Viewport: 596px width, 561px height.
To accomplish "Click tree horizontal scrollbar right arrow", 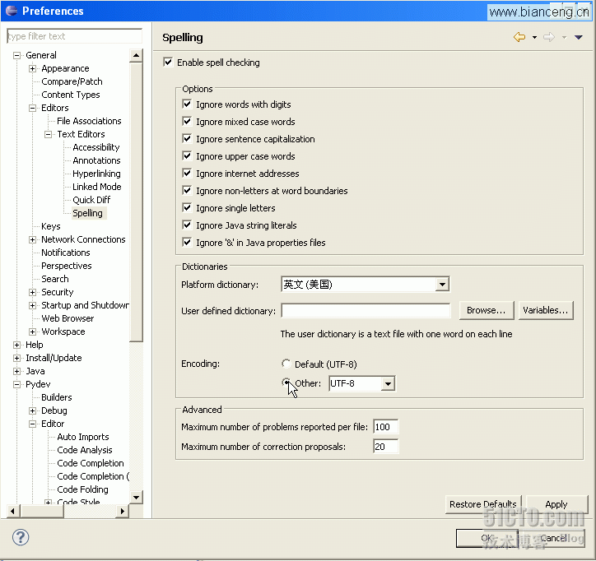I will (122, 512).
